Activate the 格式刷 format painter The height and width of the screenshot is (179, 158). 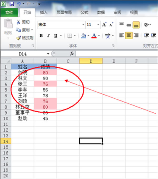[x=25, y=38]
